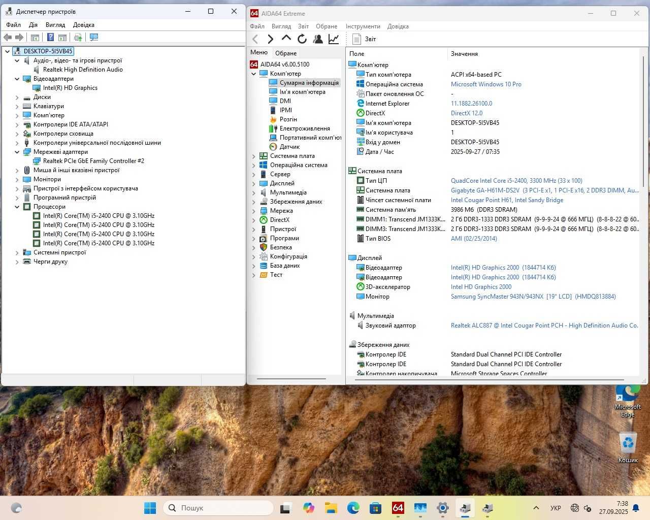Open File Explorer on taskbar
The image size is (650, 520).
pos(331,508)
